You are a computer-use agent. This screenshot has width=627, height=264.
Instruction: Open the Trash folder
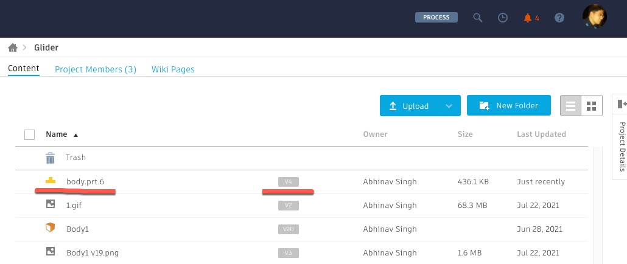pos(76,158)
